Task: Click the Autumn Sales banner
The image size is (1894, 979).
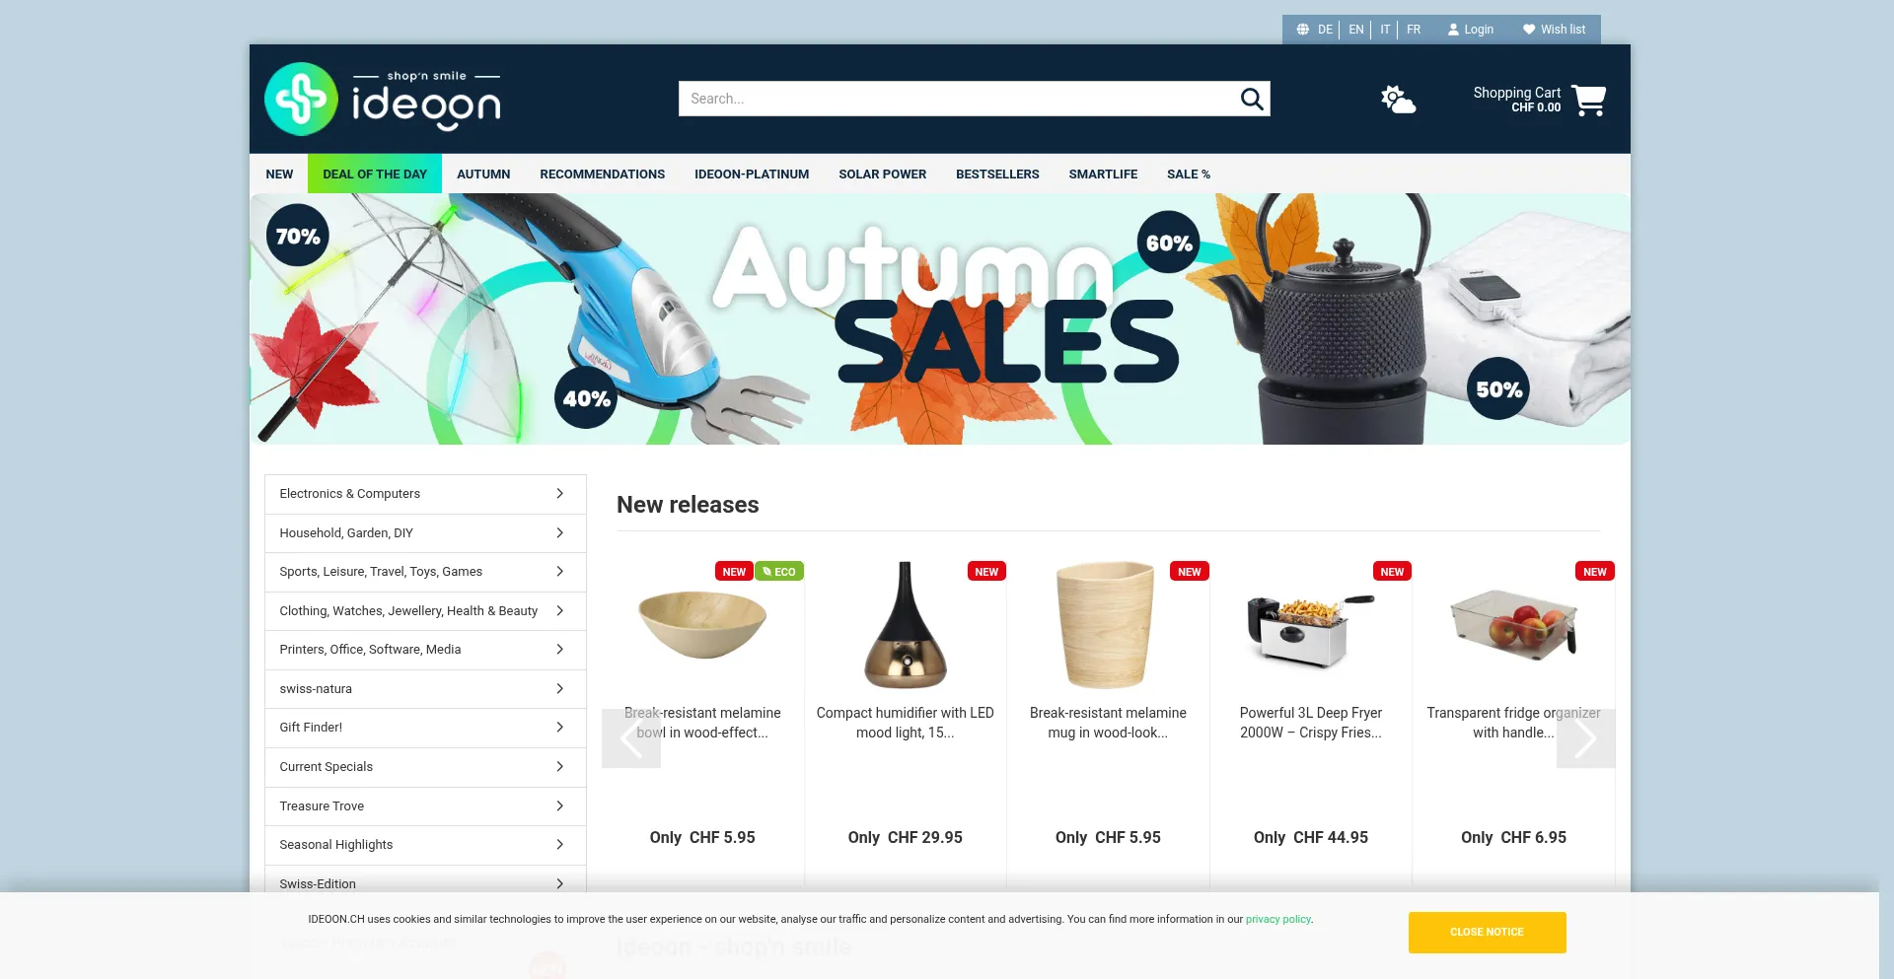Action: coord(939,318)
